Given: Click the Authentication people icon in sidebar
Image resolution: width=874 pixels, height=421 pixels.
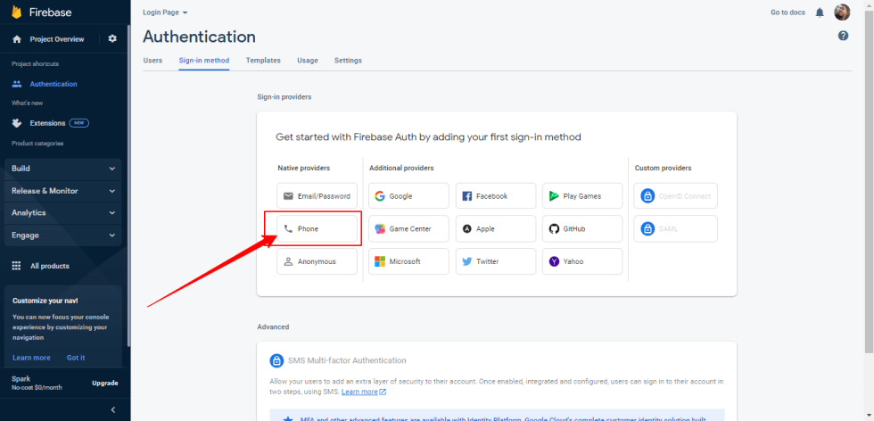Looking at the screenshot, I should (17, 84).
